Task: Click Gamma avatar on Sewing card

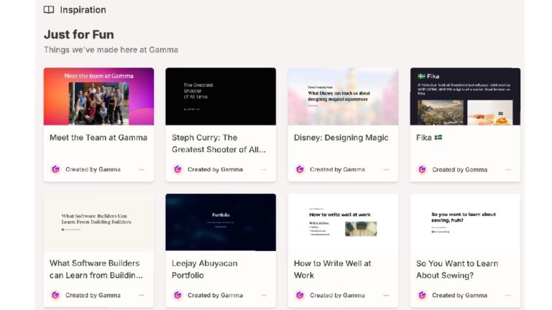Action: [422, 295]
